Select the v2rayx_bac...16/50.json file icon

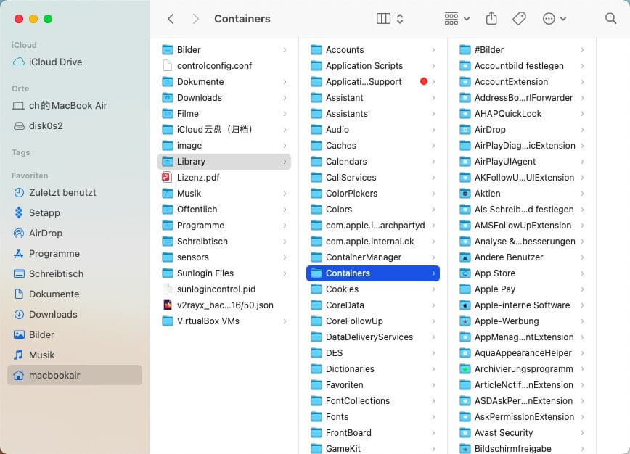pyautogui.click(x=168, y=305)
